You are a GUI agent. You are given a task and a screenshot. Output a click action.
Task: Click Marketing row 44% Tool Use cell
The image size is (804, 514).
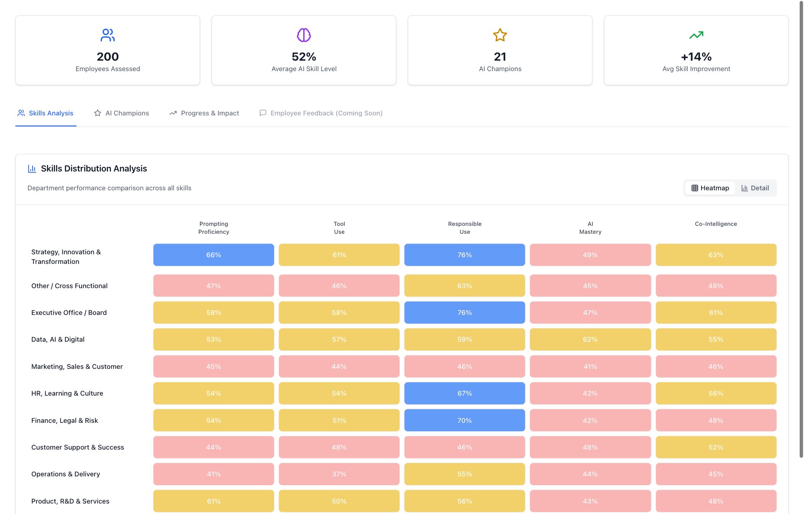pyautogui.click(x=339, y=366)
